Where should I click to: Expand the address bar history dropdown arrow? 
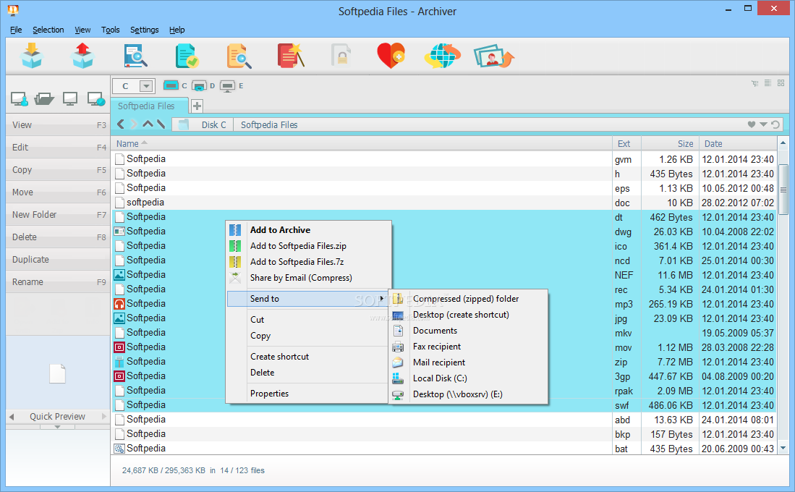point(763,124)
